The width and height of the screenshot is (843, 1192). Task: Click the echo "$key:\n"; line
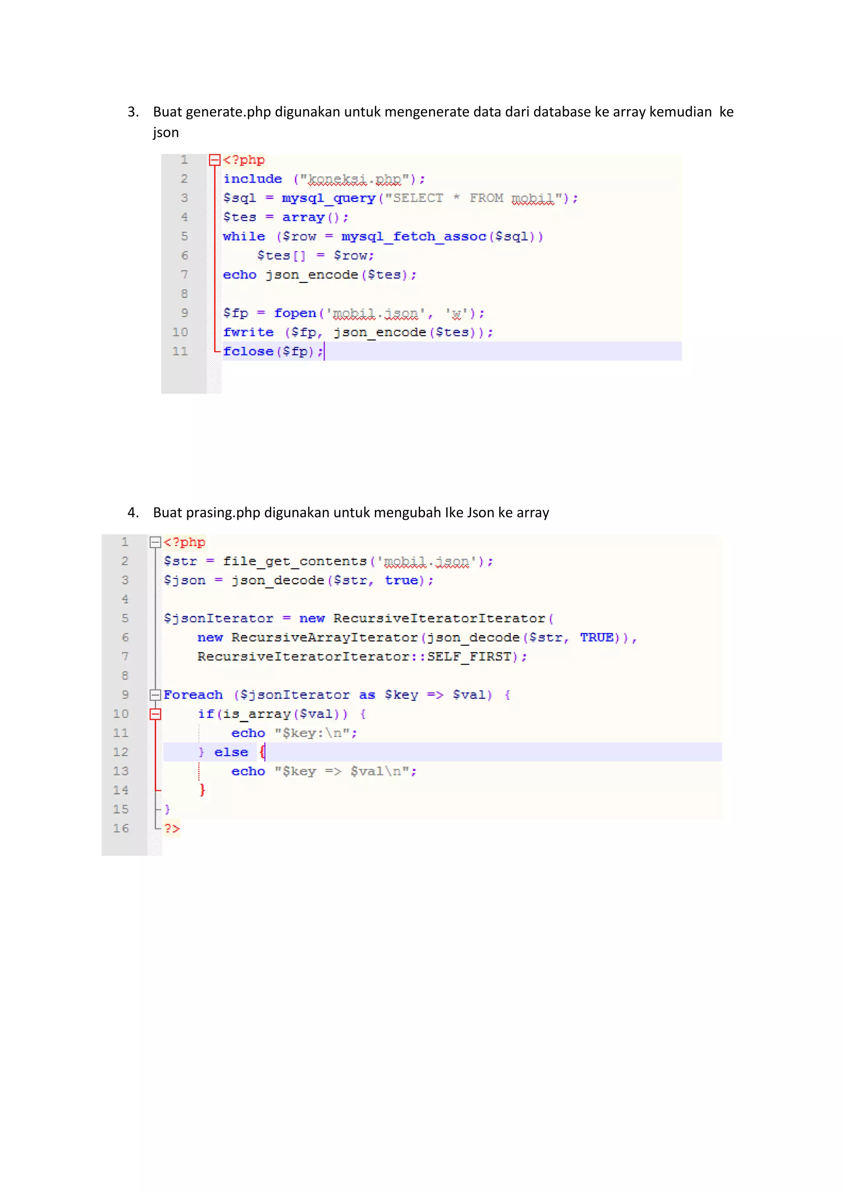(294, 733)
